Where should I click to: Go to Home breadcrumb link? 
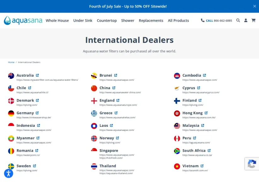(11, 62)
